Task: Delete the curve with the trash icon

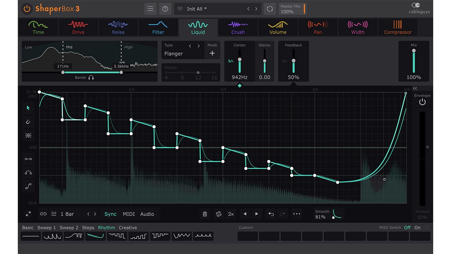Action: (x=205, y=214)
